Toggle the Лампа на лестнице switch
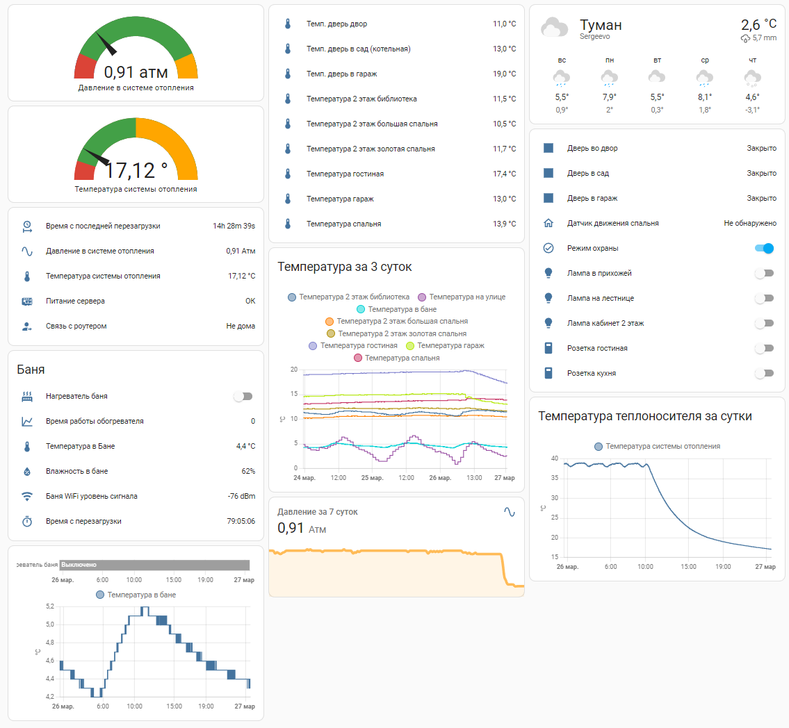 pos(765,298)
